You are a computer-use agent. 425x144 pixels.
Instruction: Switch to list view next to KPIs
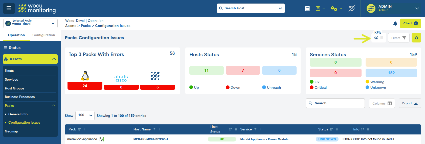pos(382,38)
